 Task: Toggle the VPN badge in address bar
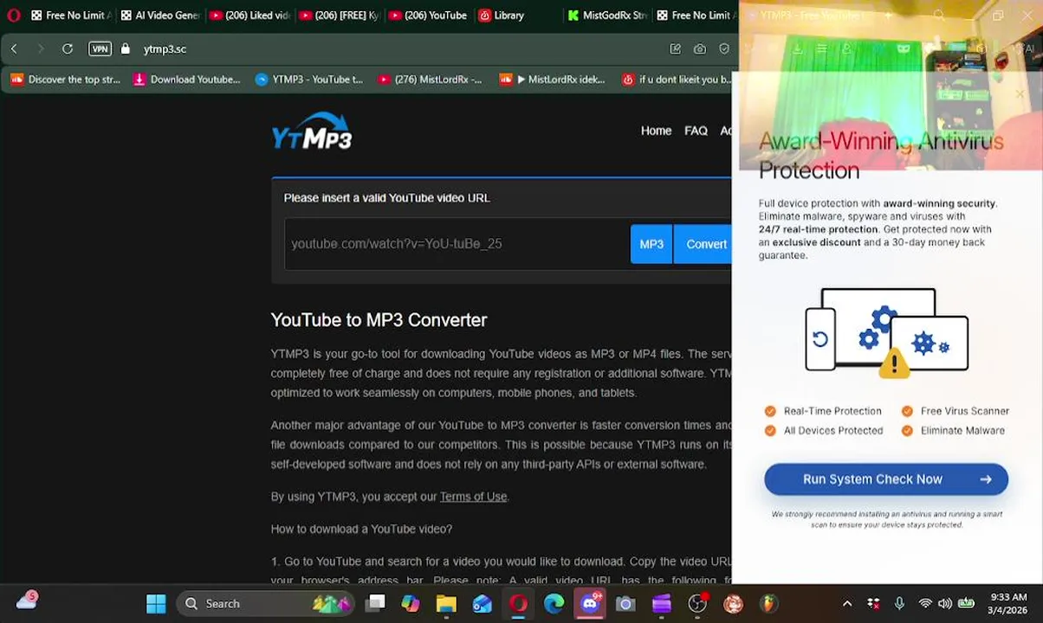100,48
